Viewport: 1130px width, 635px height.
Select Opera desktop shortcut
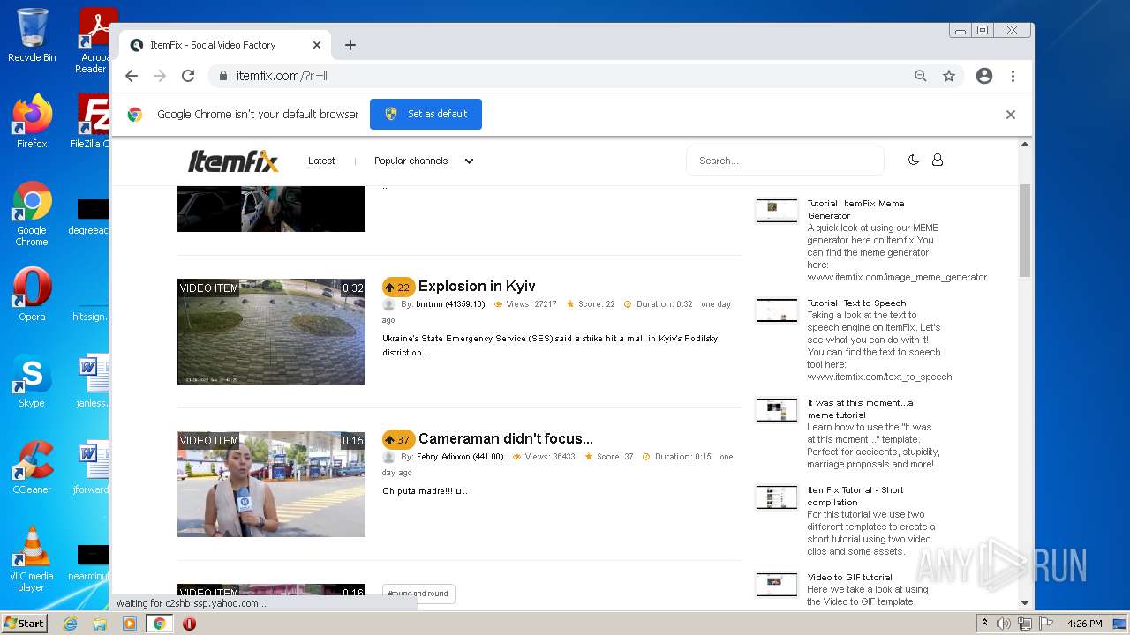pyautogui.click(x=32, y=295)
